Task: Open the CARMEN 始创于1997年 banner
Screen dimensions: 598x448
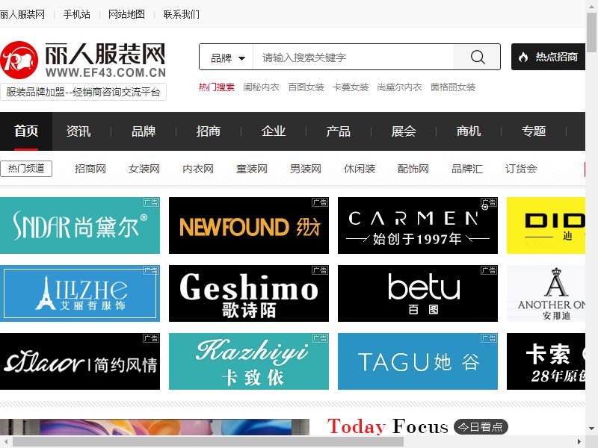Action: [418, 225]
